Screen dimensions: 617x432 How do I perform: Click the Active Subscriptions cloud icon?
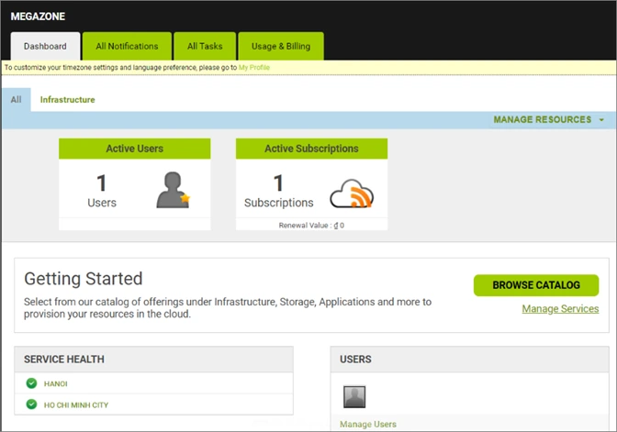click(x=352, y=194)
